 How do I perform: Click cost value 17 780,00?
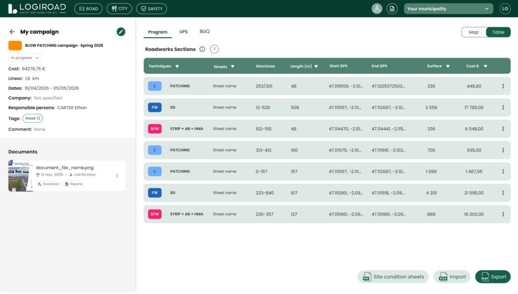pos(473,108)
